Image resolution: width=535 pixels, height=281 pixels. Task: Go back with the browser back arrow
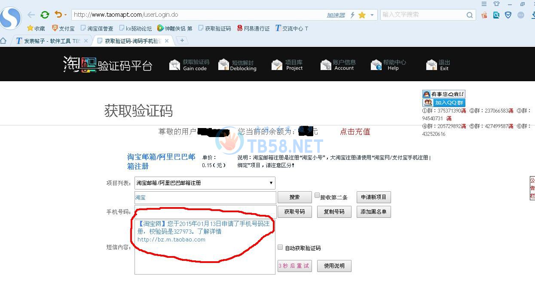(31, 15)
